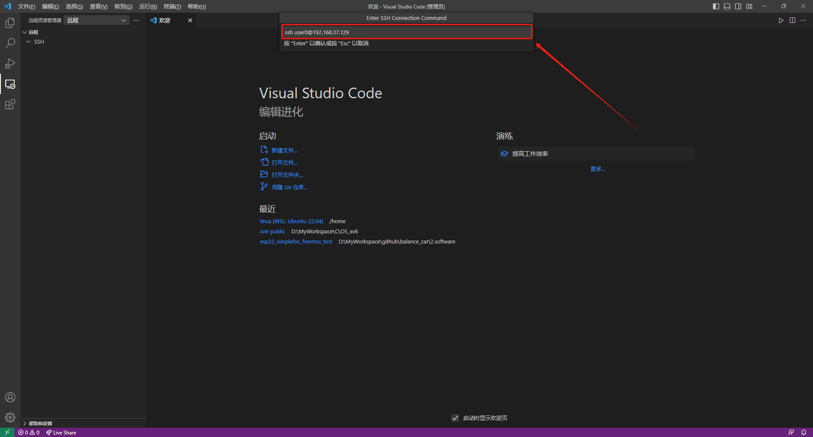
Task: Open the 编辑(E) menu
Action: point(50,6)
